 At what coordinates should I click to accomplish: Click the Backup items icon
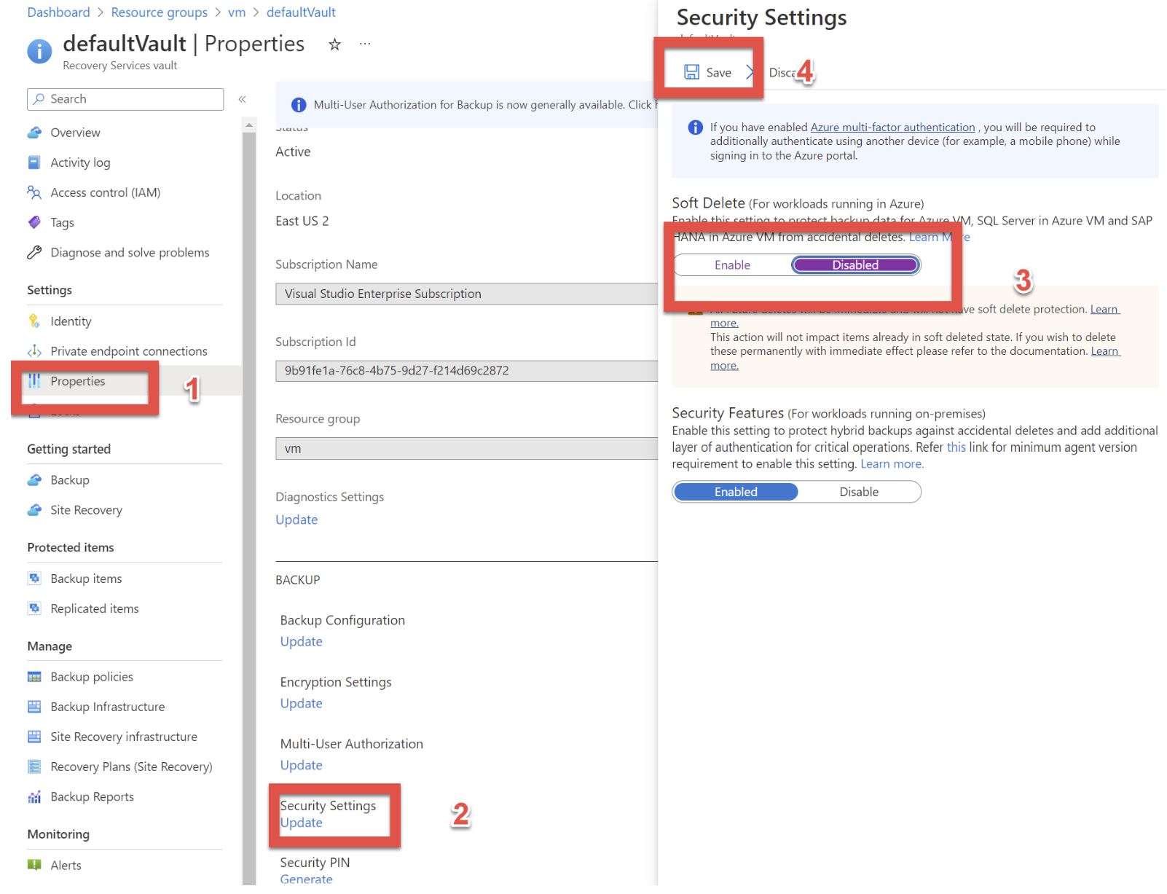point(34,579)
